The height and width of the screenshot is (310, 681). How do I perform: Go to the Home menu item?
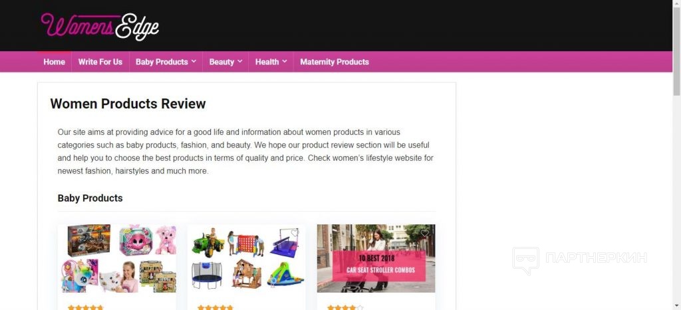(x=55, y=62)
